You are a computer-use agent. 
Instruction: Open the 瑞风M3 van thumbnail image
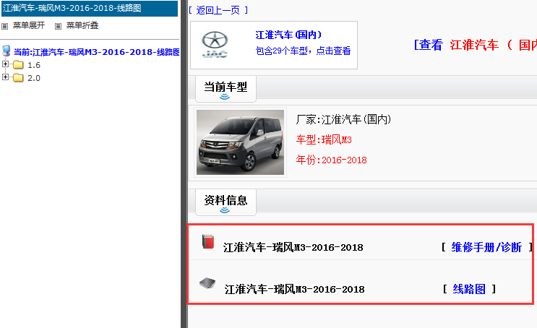240,142
